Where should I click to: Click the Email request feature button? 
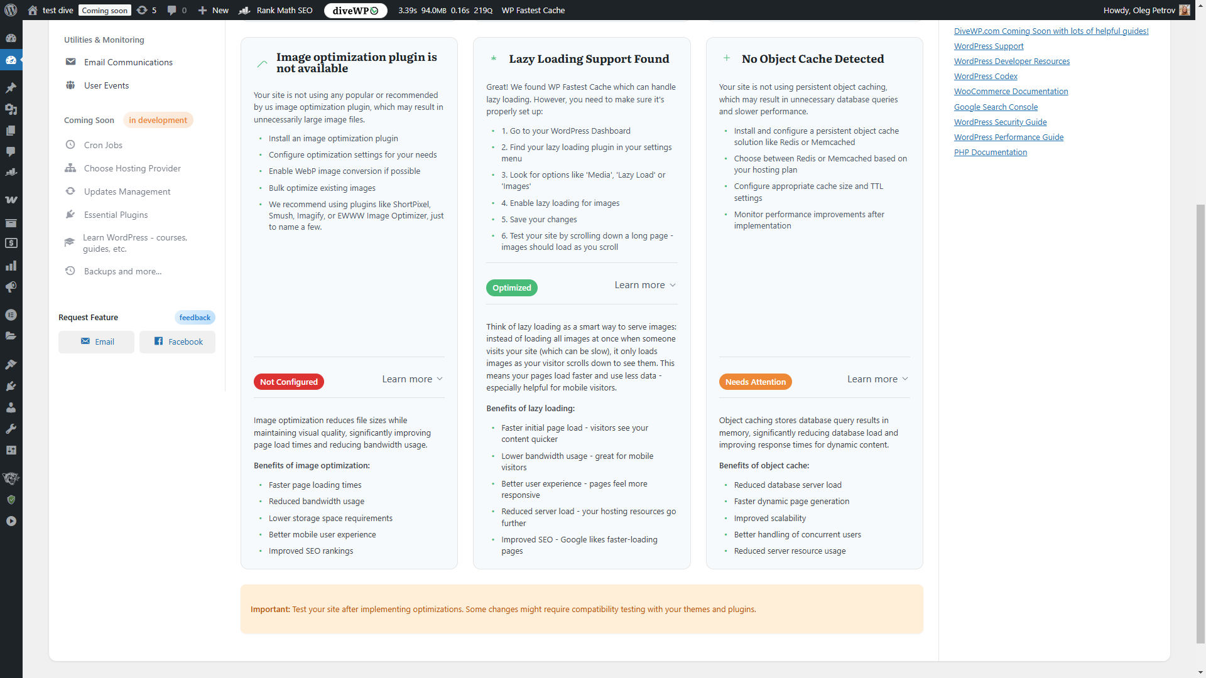point(96,342)
